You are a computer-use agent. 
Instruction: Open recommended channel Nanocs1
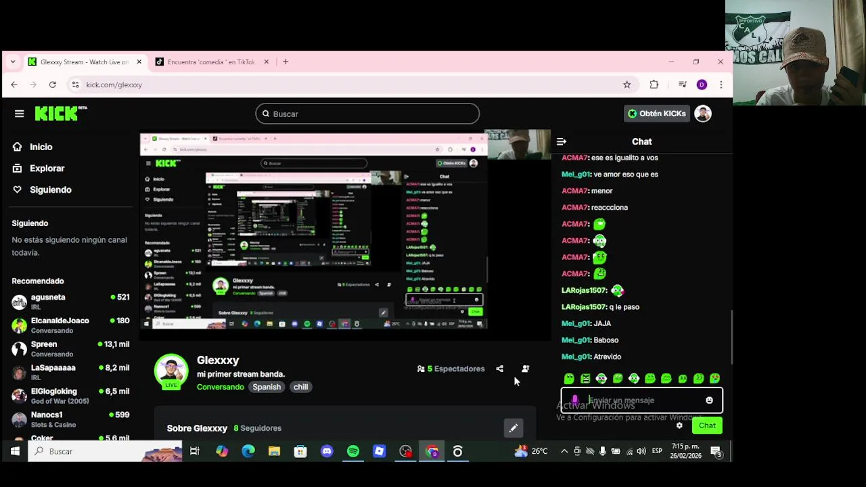pyautogui.click(x=70, y=419)
